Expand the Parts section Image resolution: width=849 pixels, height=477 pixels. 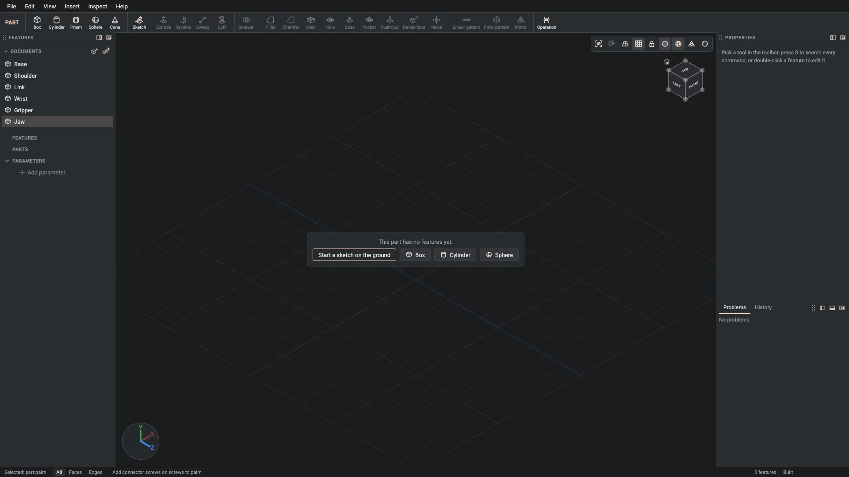[x=20, y=149]
